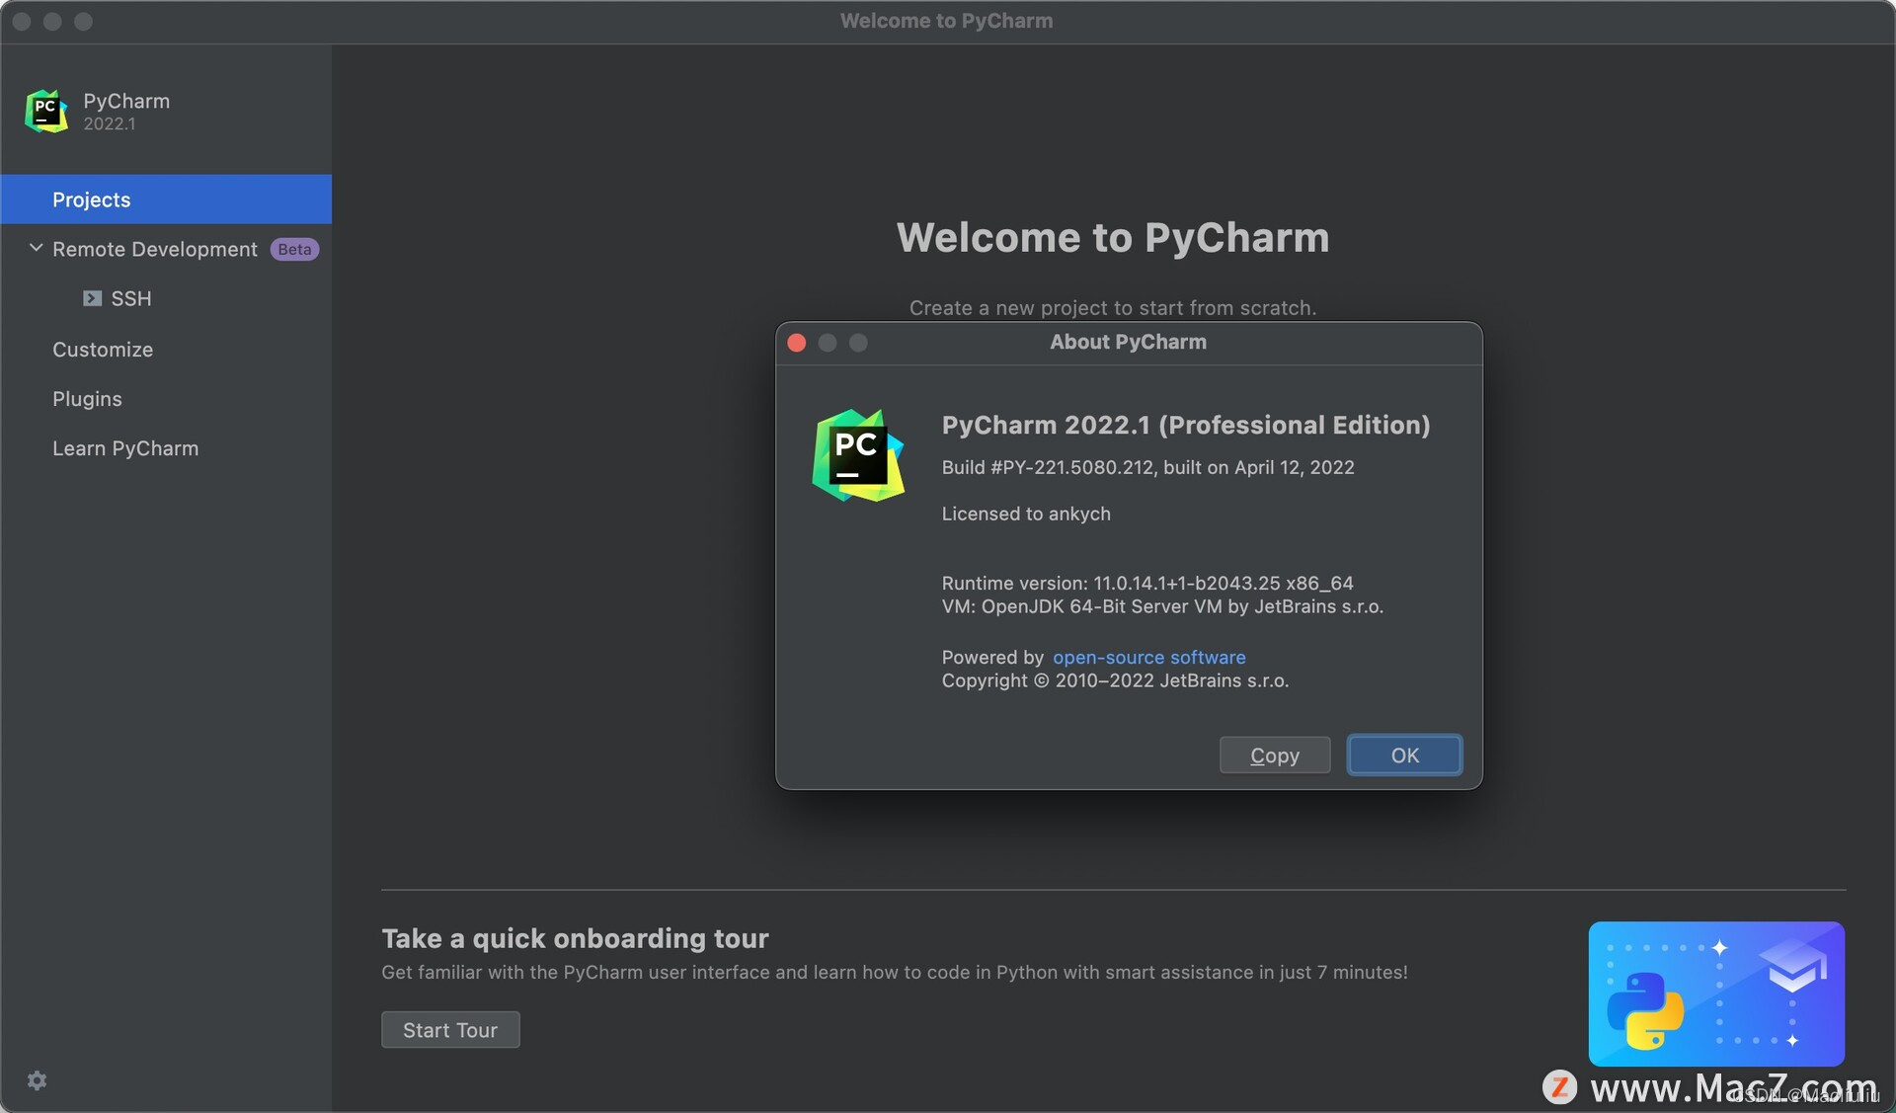Screen dimensions: 1896x1113
Task: Open the Customize tab
Action: tap(103, 350)
